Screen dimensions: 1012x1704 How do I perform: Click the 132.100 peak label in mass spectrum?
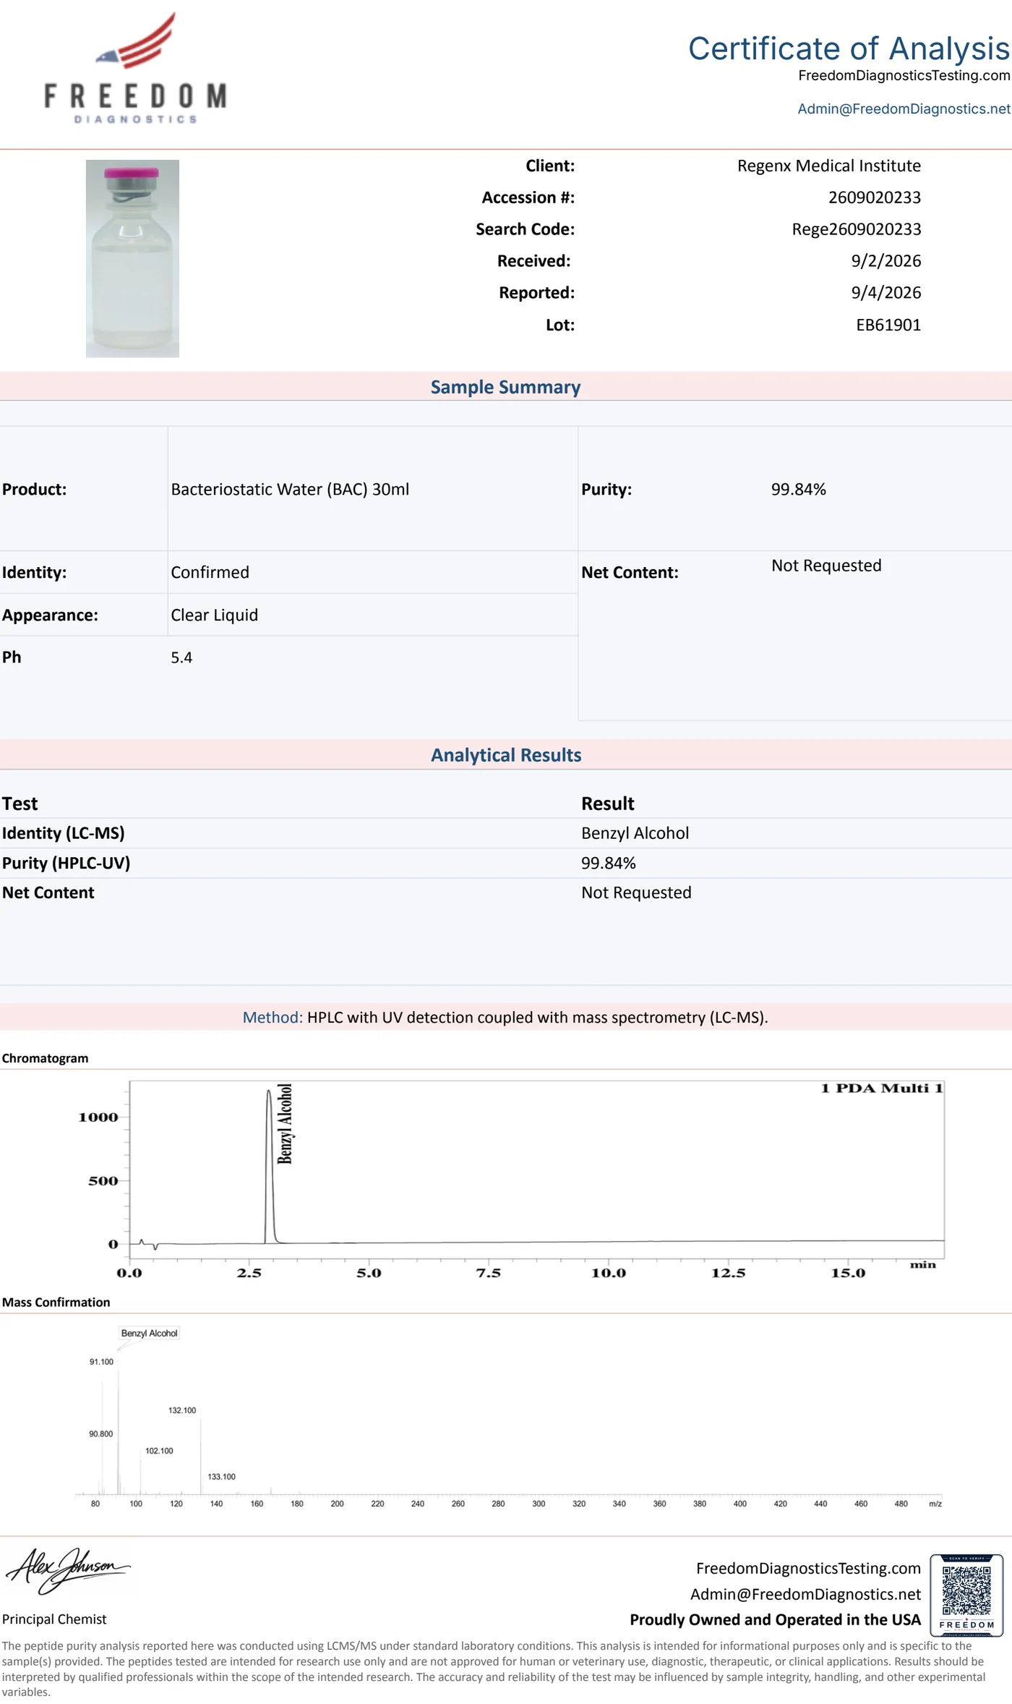[x=182, y=1410]
